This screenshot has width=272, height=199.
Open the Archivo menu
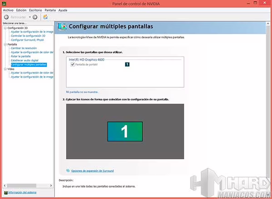[x=8, y=10]
